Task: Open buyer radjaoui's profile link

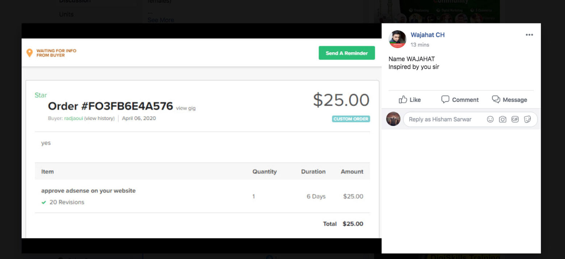Action: pyautogui.click(x=74, y=118)
